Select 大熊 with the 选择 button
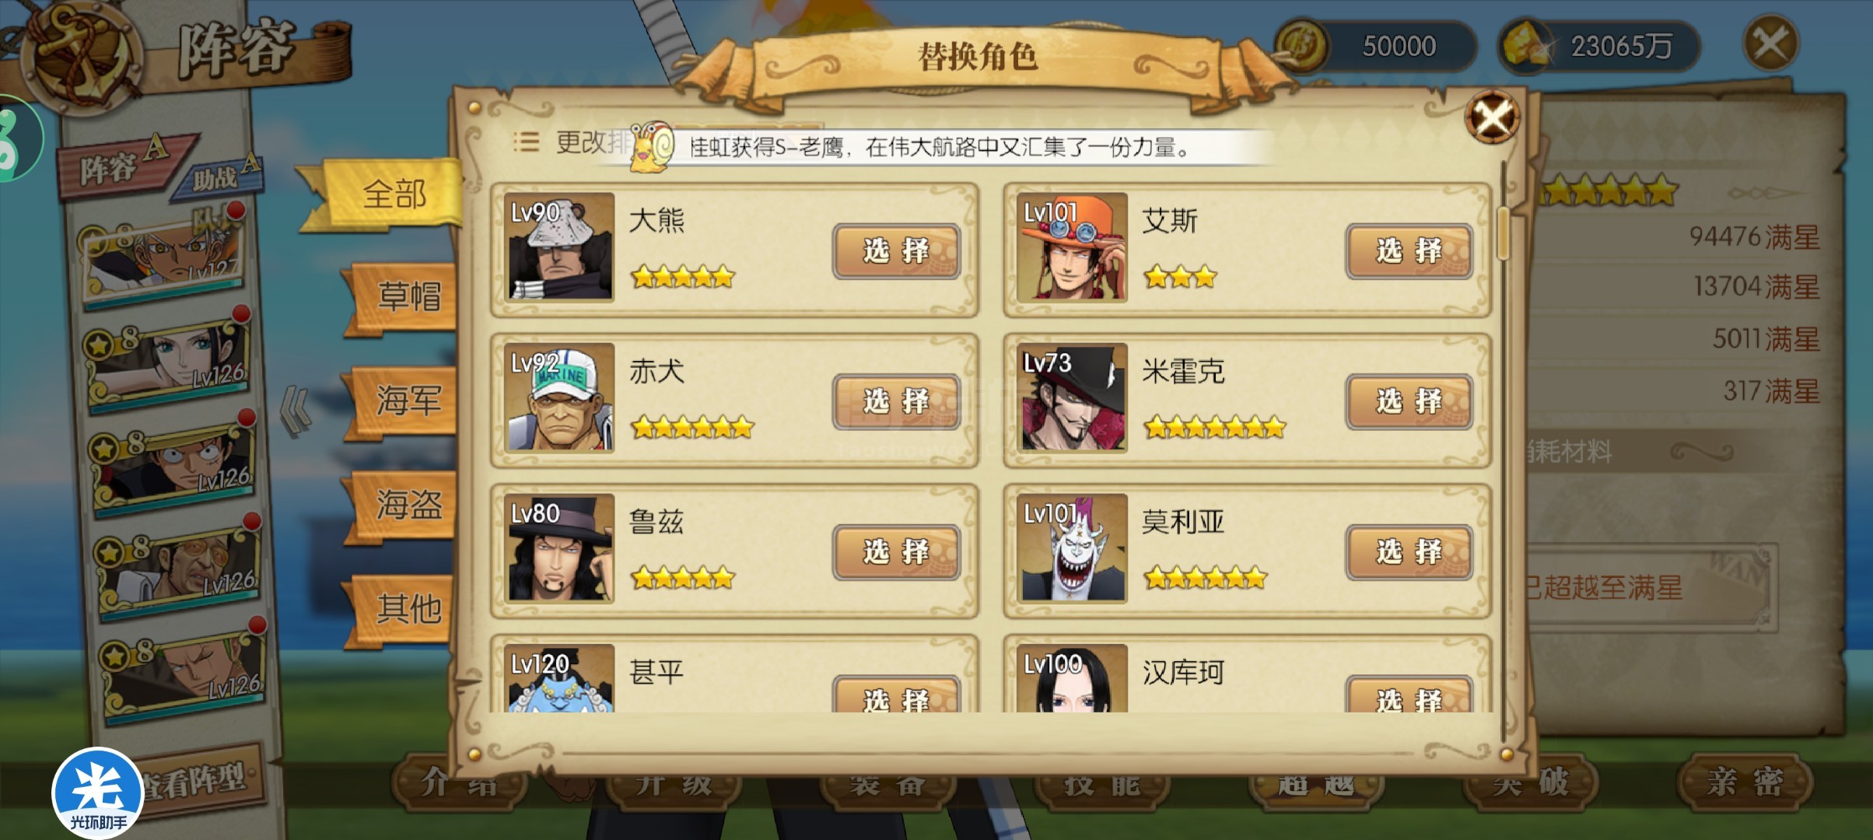Image resolution: width=1873 pixels, height=840 pixels. pyautogui.click(x=896, y=251)
